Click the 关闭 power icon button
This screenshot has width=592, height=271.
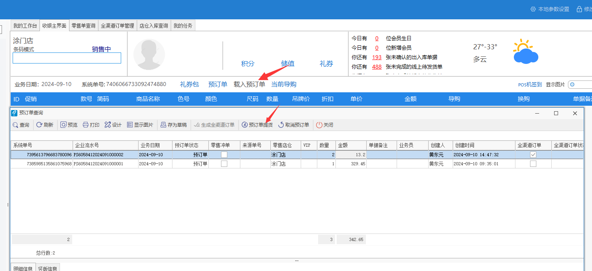pyautogui.click(x=325, y=125)
